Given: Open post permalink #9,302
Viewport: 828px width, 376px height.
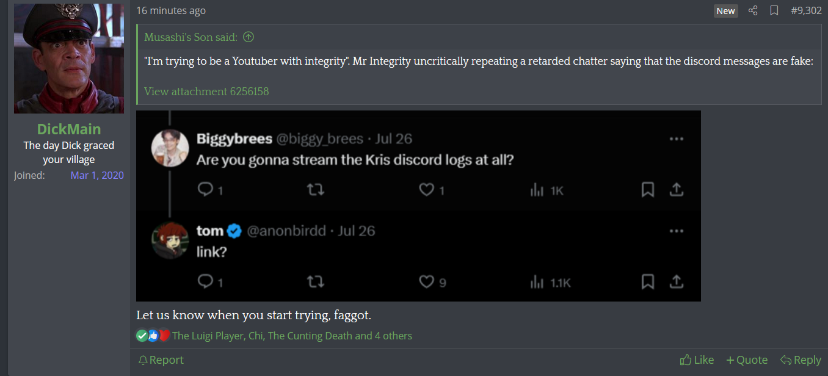Looking at the screenshot, I should point(806,10).
